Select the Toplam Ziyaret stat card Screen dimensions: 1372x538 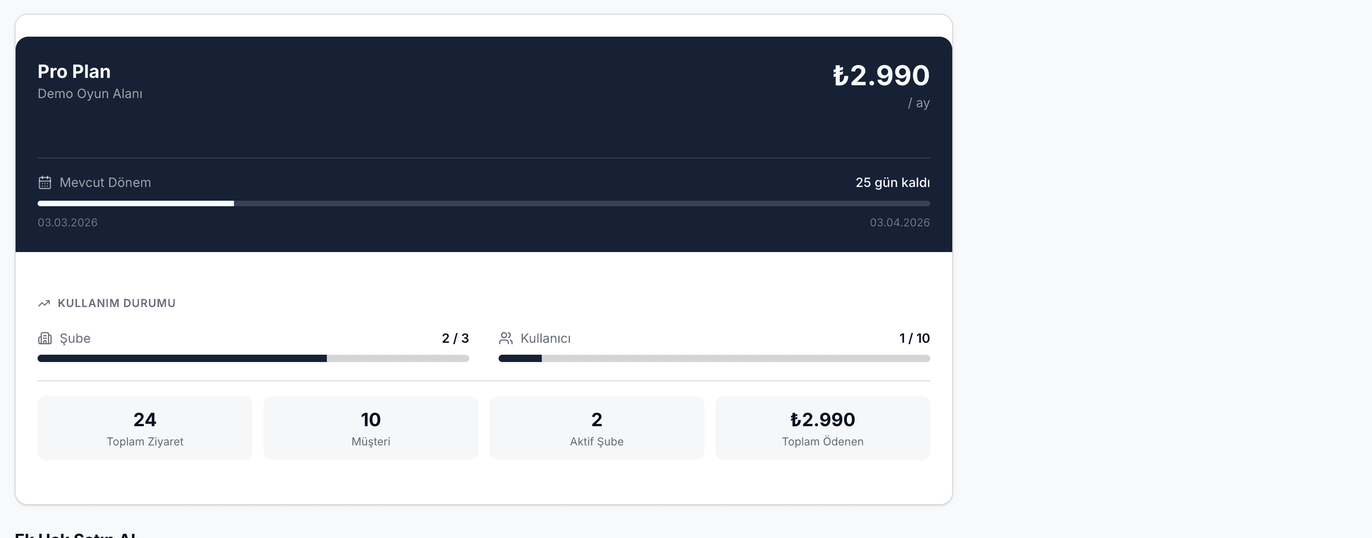point(145,428)
